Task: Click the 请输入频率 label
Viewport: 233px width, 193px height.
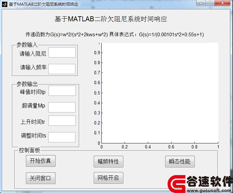Action: point(34,67)
